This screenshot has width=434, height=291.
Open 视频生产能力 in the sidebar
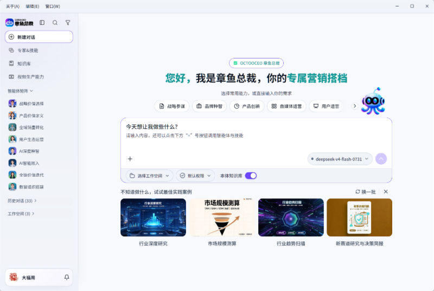coord(39,77)
